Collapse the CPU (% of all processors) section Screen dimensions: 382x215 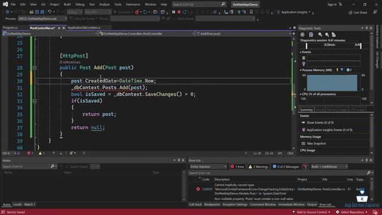click(x=300, y=94)
